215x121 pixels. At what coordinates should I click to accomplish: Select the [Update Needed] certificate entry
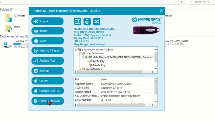122,57
